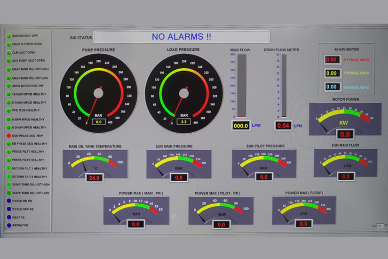Click the Main Flow LPM numeric display
Viewport: 388px width, 259px height.
[241, 126]
